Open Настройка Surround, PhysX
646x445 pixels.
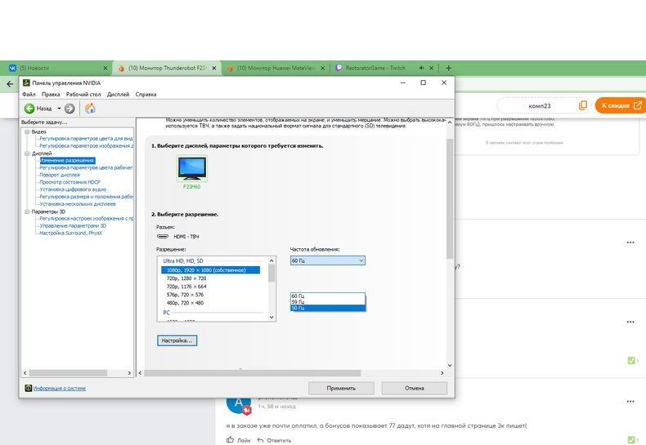[x=71, y=233]
